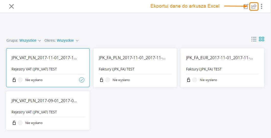This screenshot has height=138, width=271.
Task: Switch to grid tile view
Action: pyautogui.click(x=262, y=39)
